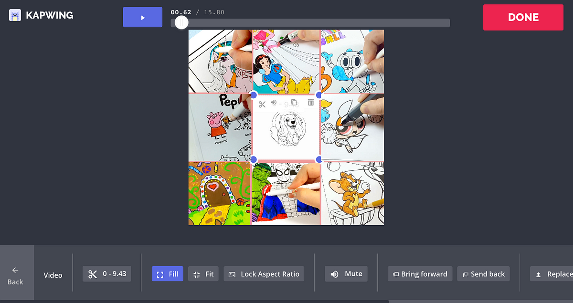Click the horizontal scrollbar at bottom
573x303 pixels.
coord(194,301)
